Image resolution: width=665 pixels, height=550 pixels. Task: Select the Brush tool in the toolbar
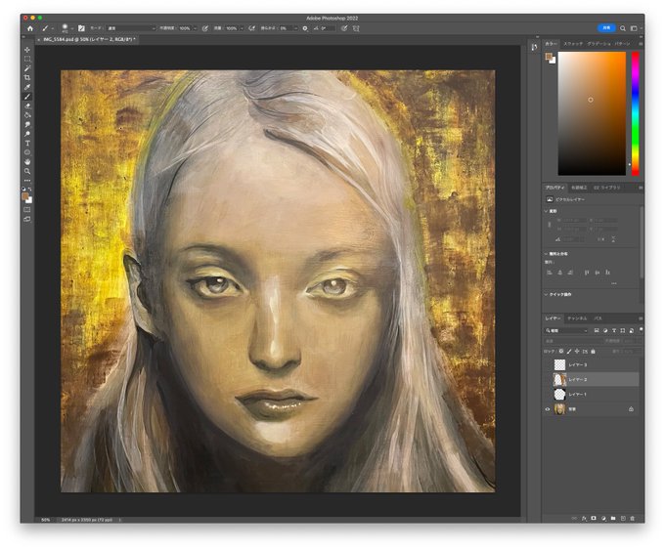27,97
